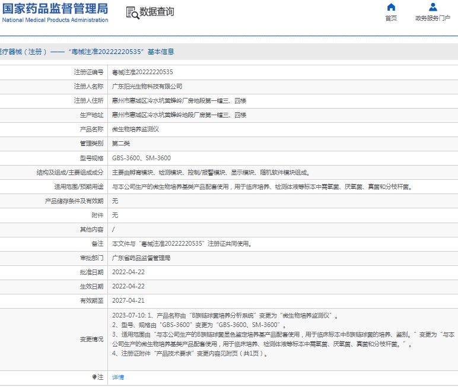Select model value GBS-3600、SM-3600

pos(141,158)
